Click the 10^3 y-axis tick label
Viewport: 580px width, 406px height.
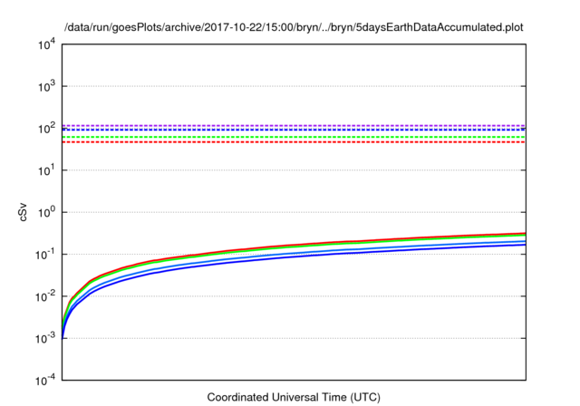pyautogui.click(x=46, y=86)
